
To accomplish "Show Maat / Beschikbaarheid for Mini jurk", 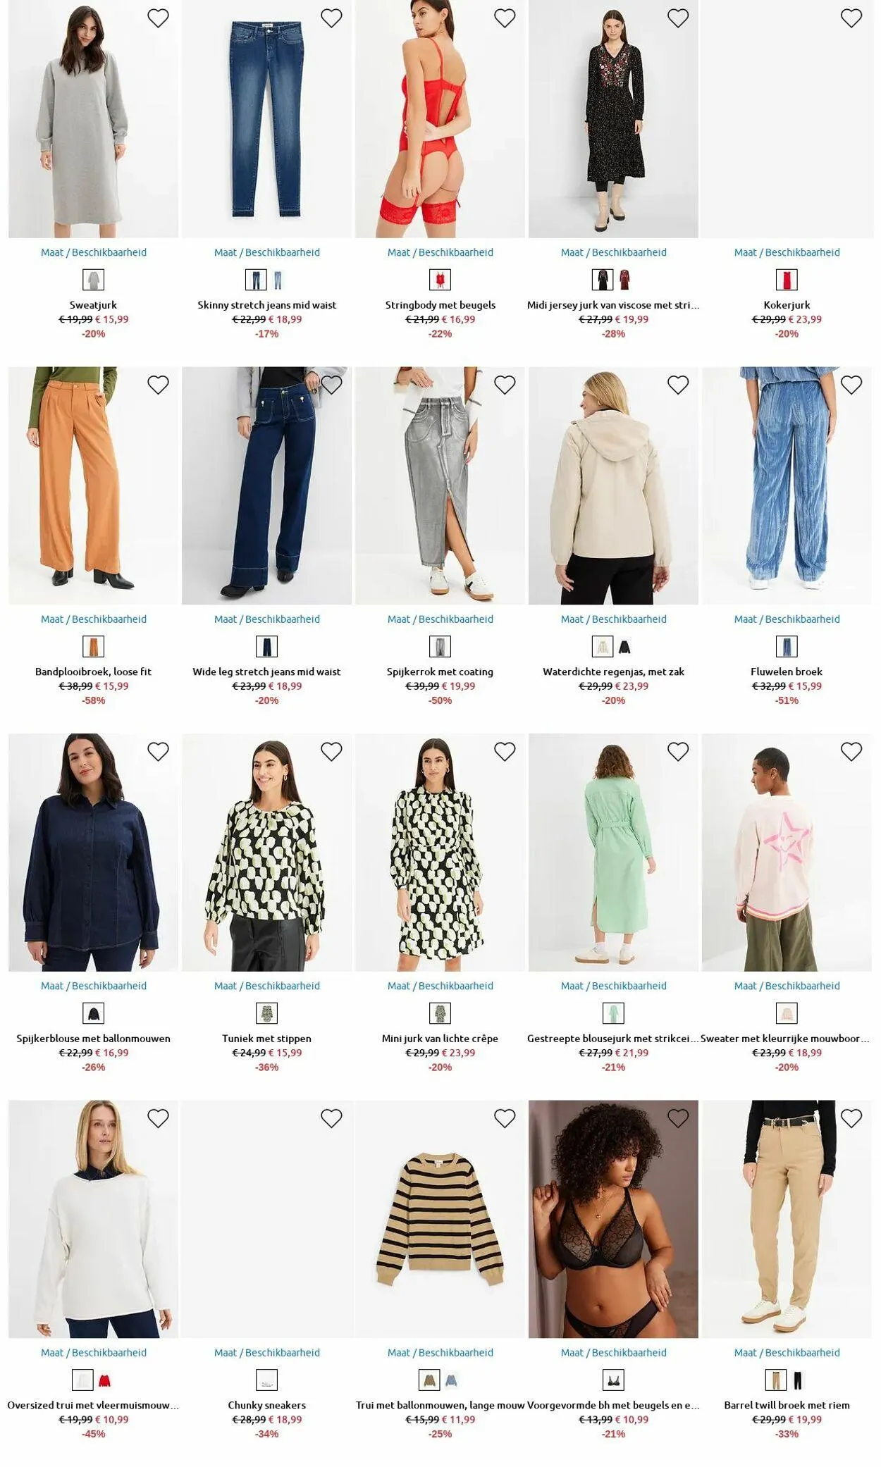I will click(x=440, y=986).
